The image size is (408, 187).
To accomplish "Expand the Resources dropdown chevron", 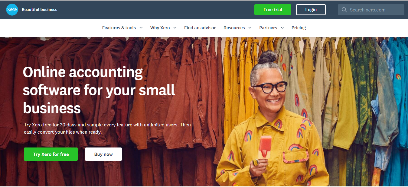I will 250,28.
